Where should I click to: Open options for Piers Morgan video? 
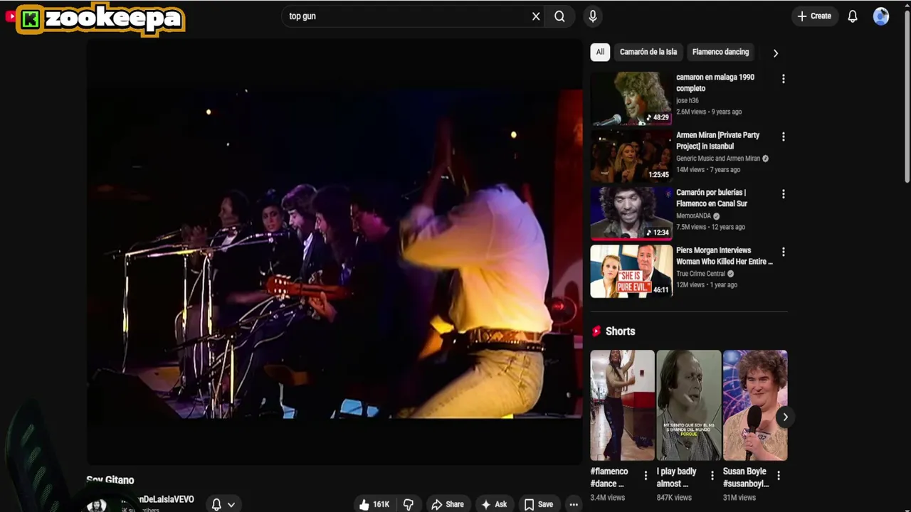[784, 252]
